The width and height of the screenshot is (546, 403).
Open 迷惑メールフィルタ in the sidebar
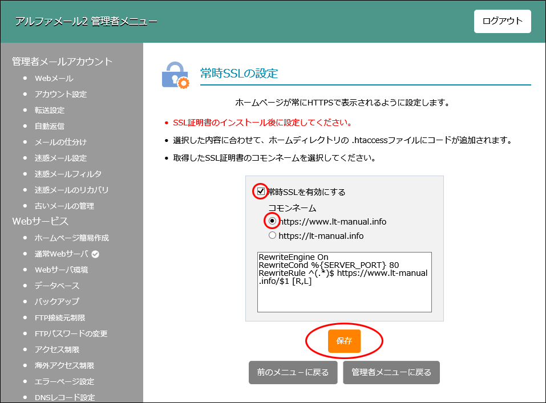68,174
